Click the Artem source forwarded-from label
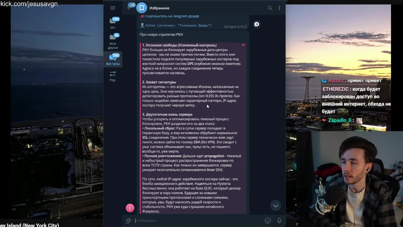 [178, 25]
